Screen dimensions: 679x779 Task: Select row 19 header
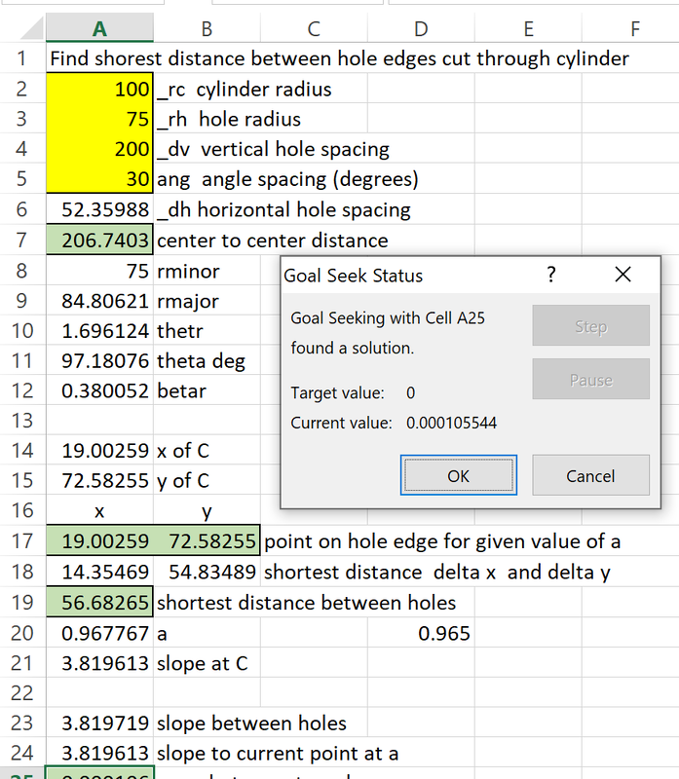[x=21, y=602]
